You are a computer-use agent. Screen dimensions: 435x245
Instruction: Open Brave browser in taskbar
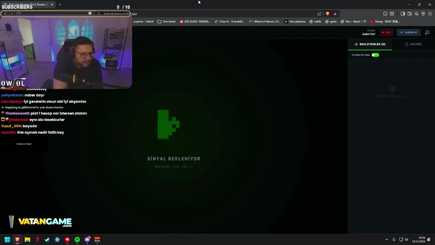[17, 240]
